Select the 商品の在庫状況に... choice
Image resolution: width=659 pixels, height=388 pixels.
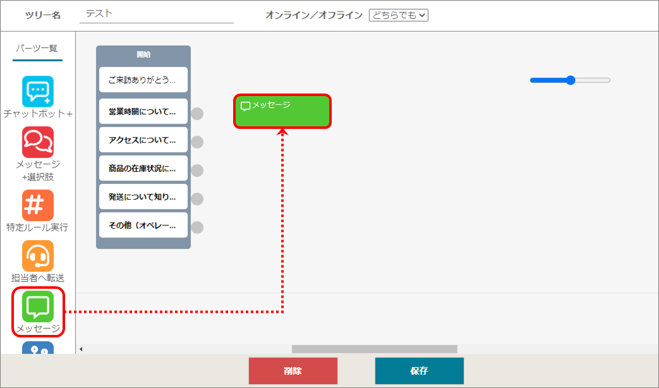(143, 168)
